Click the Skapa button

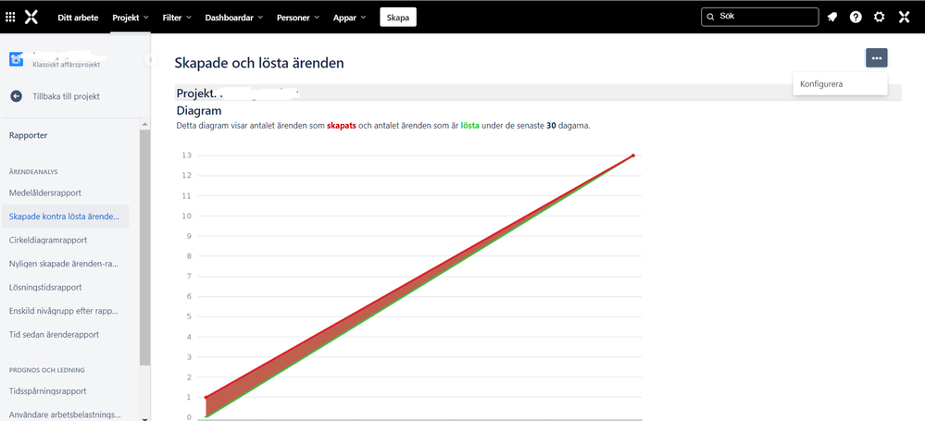tap(398, 18)
